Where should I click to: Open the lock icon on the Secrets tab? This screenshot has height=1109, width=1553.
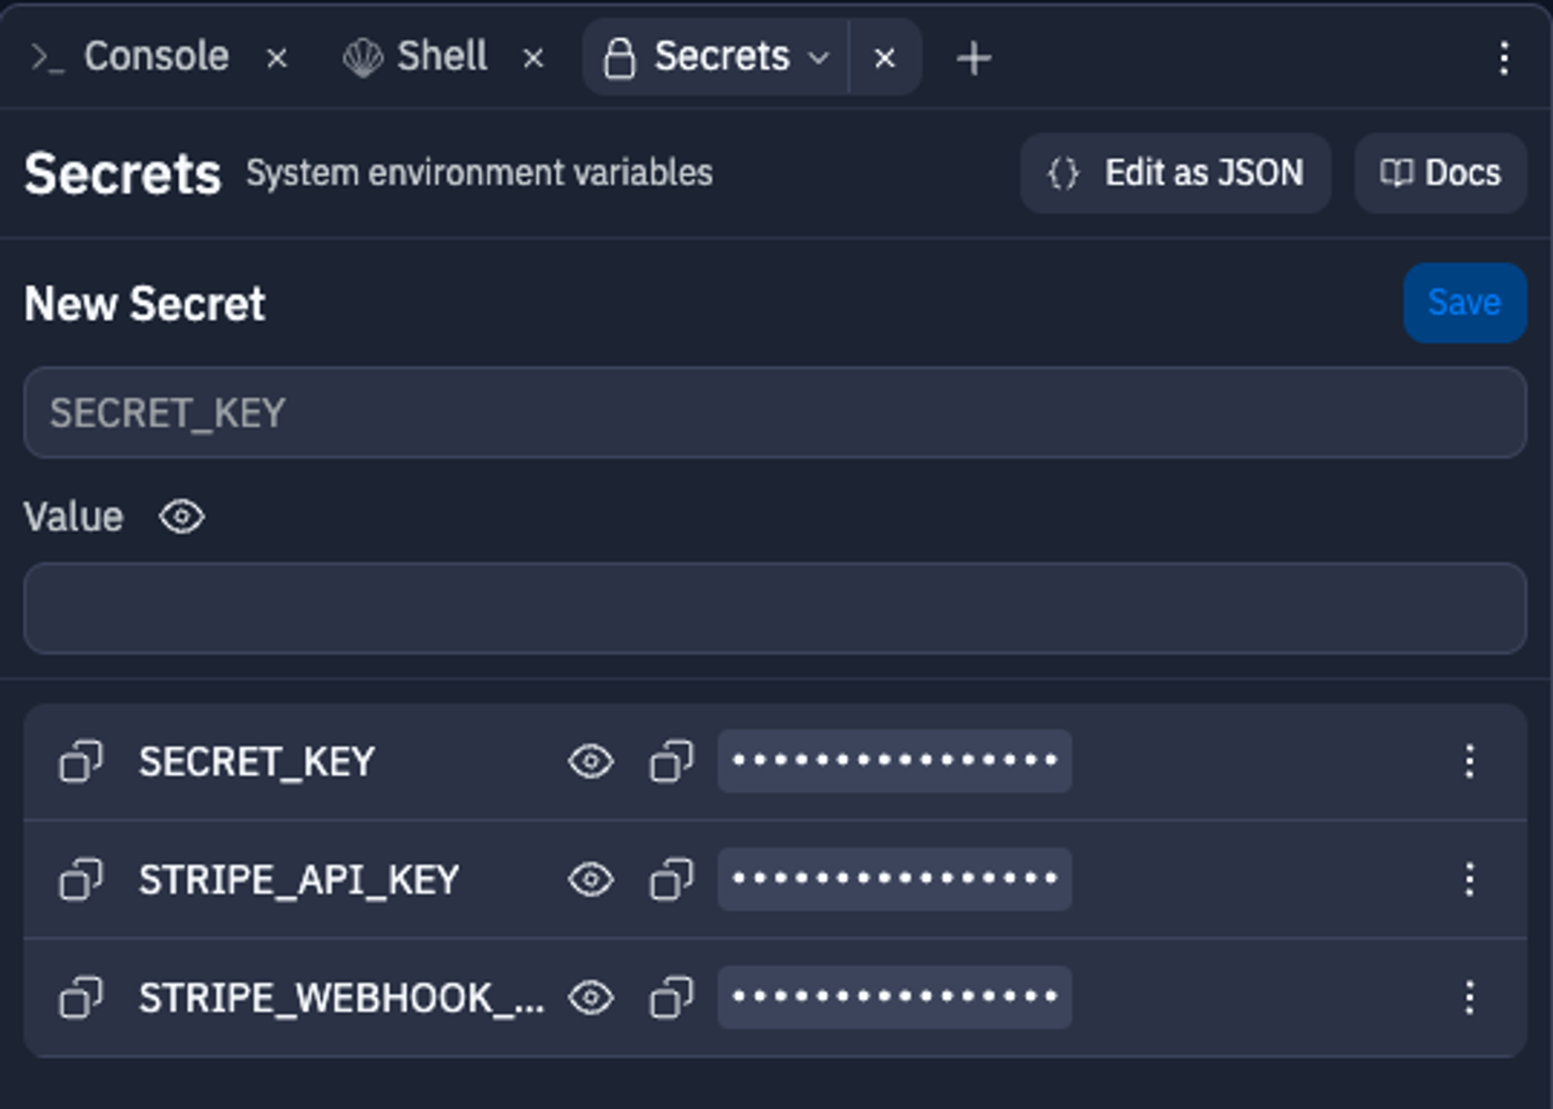(621, 57)
